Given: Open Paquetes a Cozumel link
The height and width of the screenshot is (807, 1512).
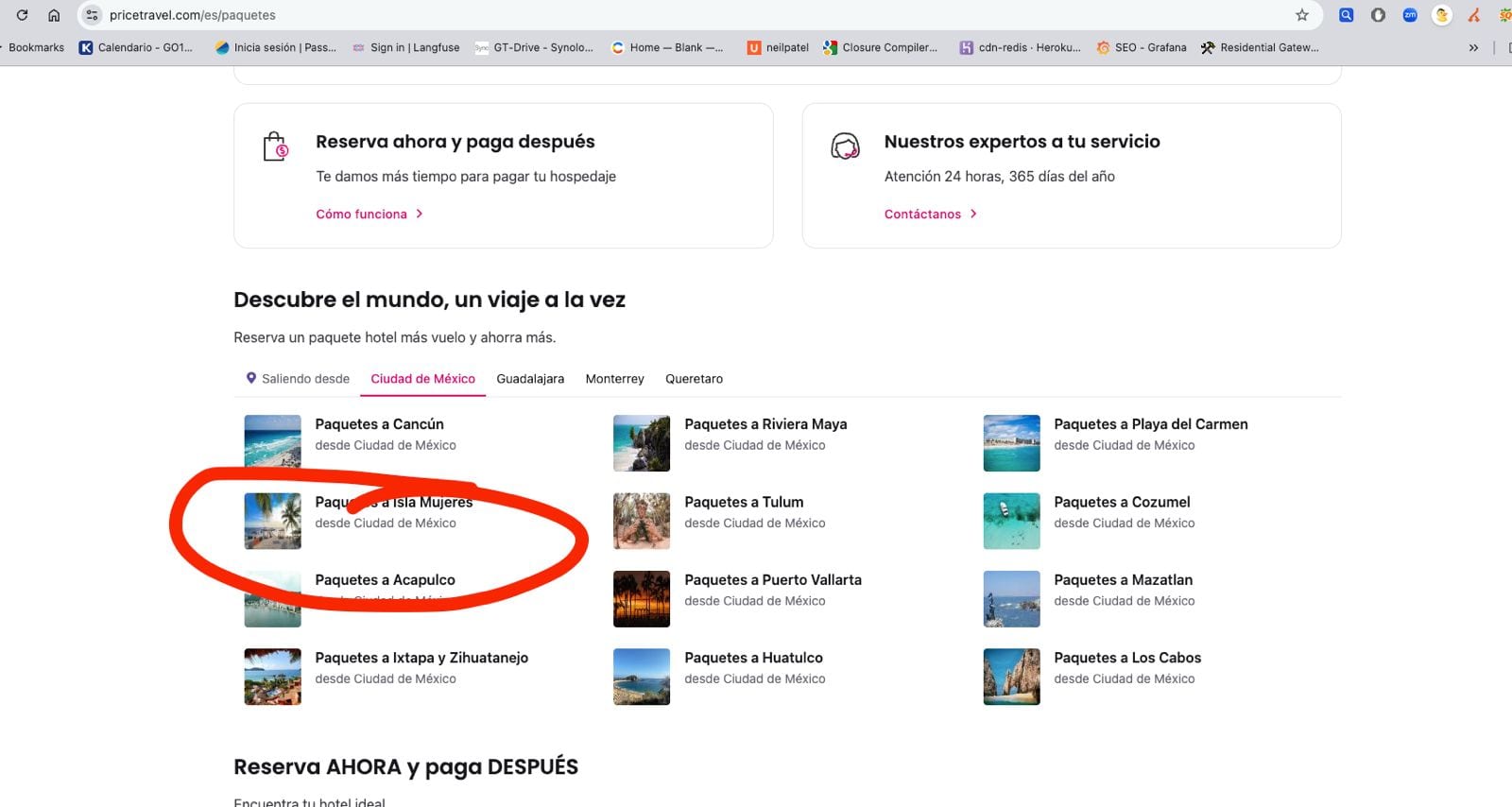Looking at the screenshot, I should coord(1122,502).
